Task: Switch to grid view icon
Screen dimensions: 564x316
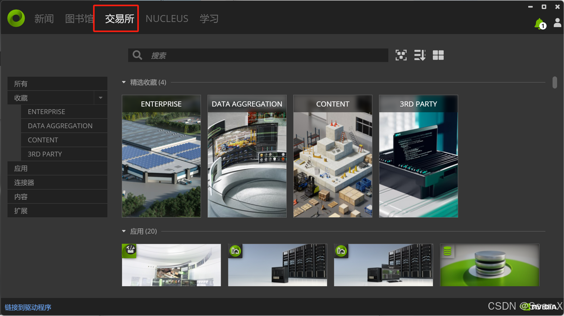Action: pyautogui.click(x=438, y=55)
